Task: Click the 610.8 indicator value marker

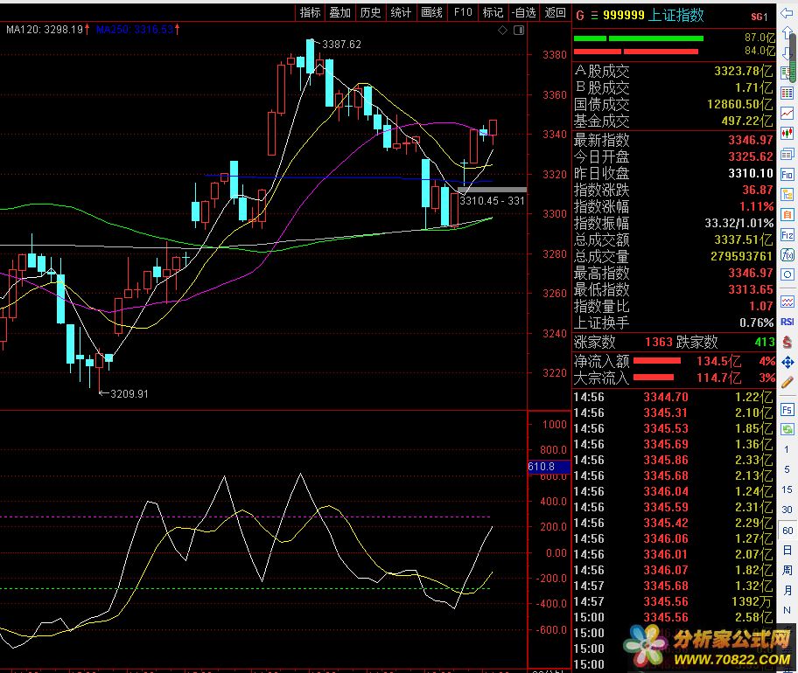Action: click(549, 467)
